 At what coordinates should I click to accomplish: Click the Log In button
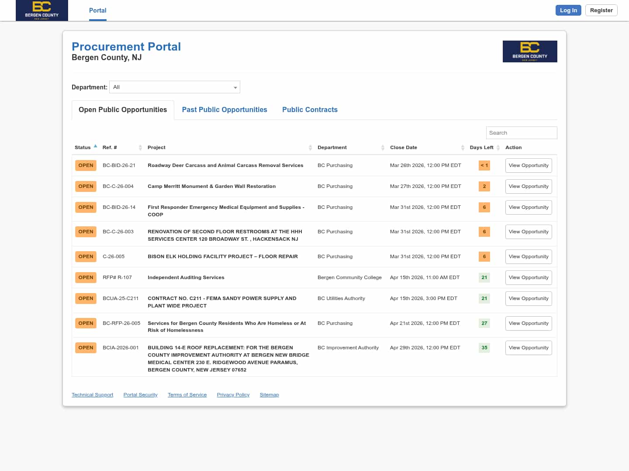pyautogui.click(x=568, y=10)
